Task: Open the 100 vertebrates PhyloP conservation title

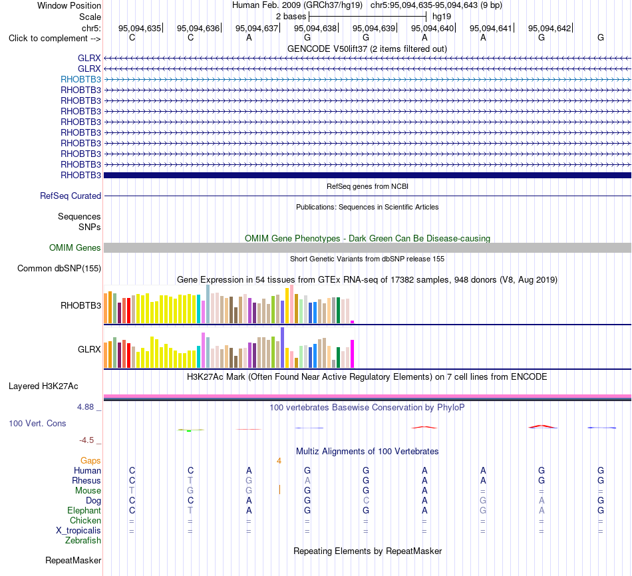Action: click(x=367, y=408)
